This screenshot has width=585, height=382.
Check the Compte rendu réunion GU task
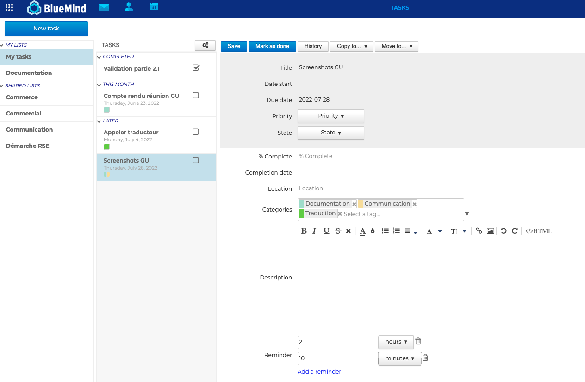(x=195, y=95)
